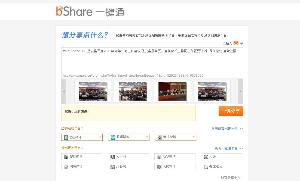Click the 新华微博 icon

159,157
